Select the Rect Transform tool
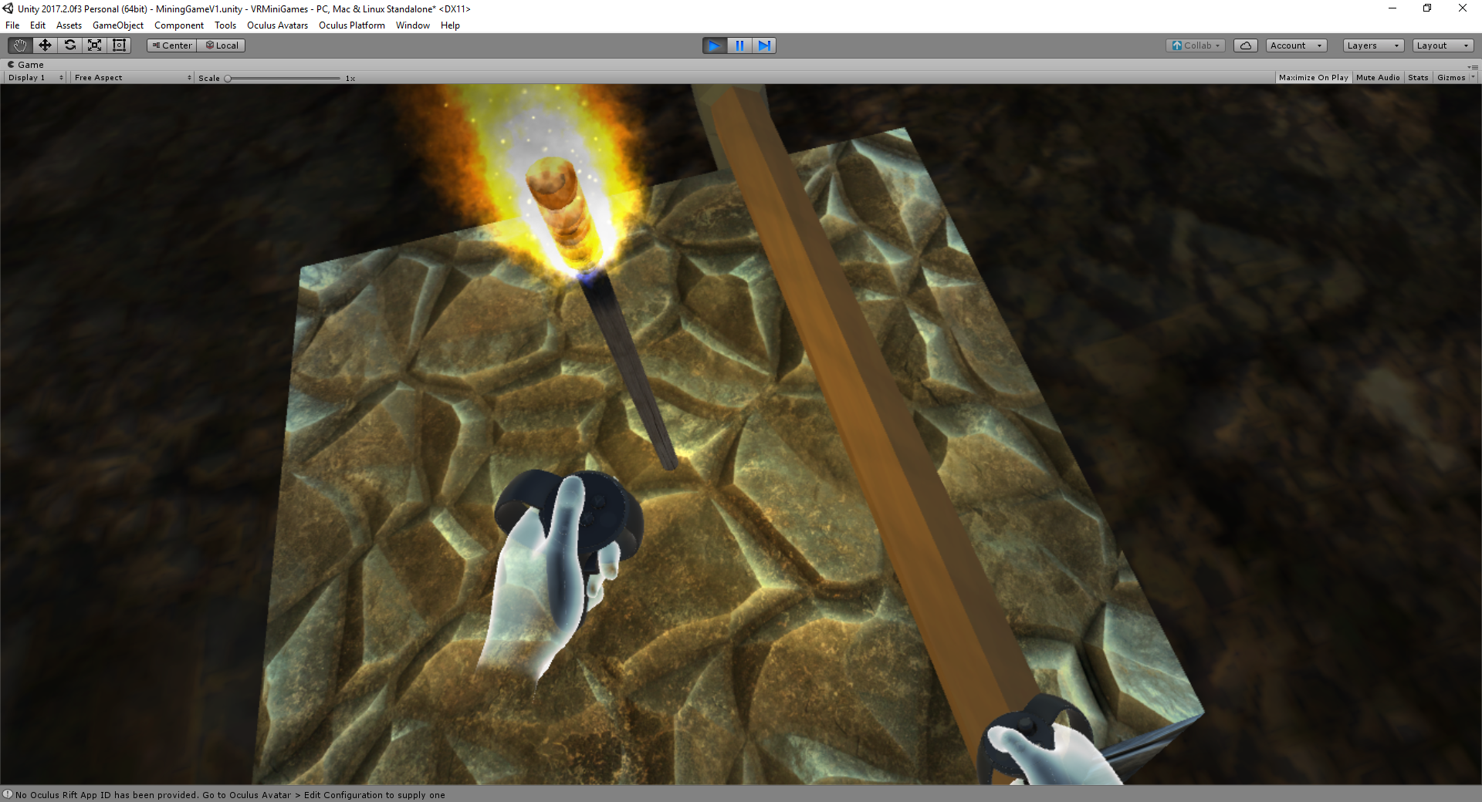 (x=119, y=45)
